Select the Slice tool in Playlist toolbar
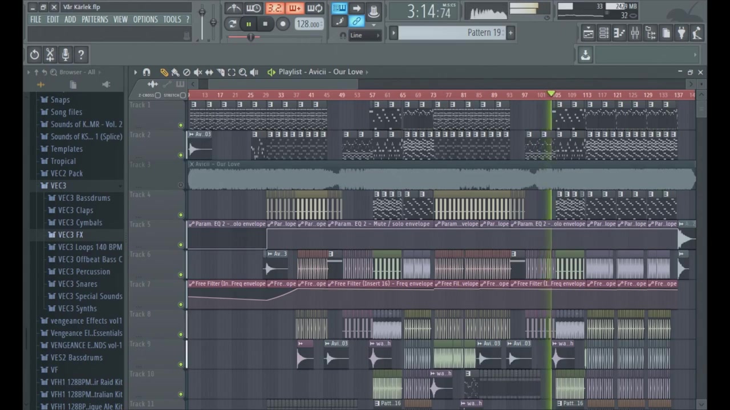Viewport: 730px width, 410px height. [x=220, y=72]
